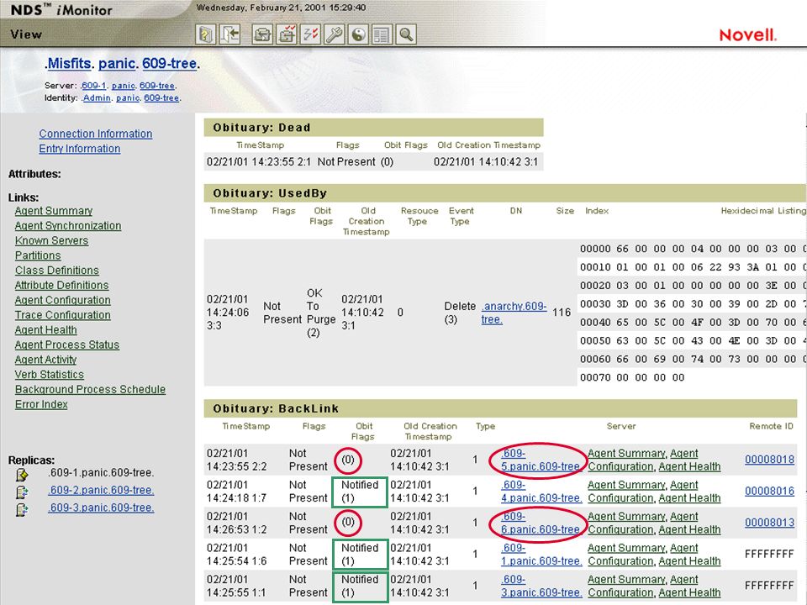The height and width of the screenshot is (605, 807).
Task: Open the Reports toolbar icon
Action: (382, 34)
